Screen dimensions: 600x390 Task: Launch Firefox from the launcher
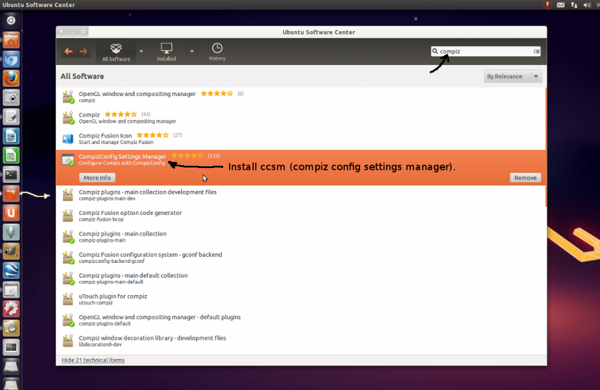click(11, 78)
